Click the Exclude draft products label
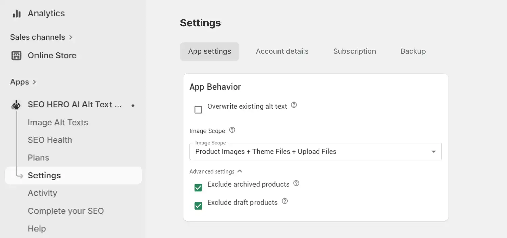The image size is (507, 238). pos(243,202)
